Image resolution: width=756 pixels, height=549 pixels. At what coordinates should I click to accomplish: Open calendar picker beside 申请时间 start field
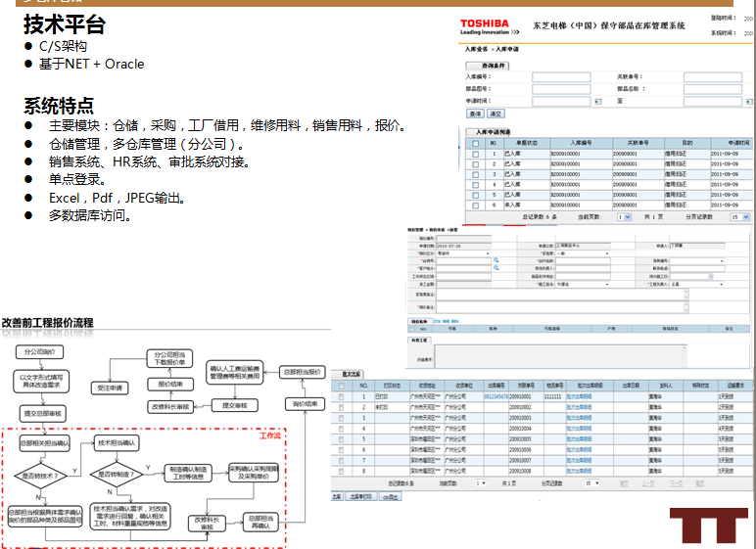point(598,102)
